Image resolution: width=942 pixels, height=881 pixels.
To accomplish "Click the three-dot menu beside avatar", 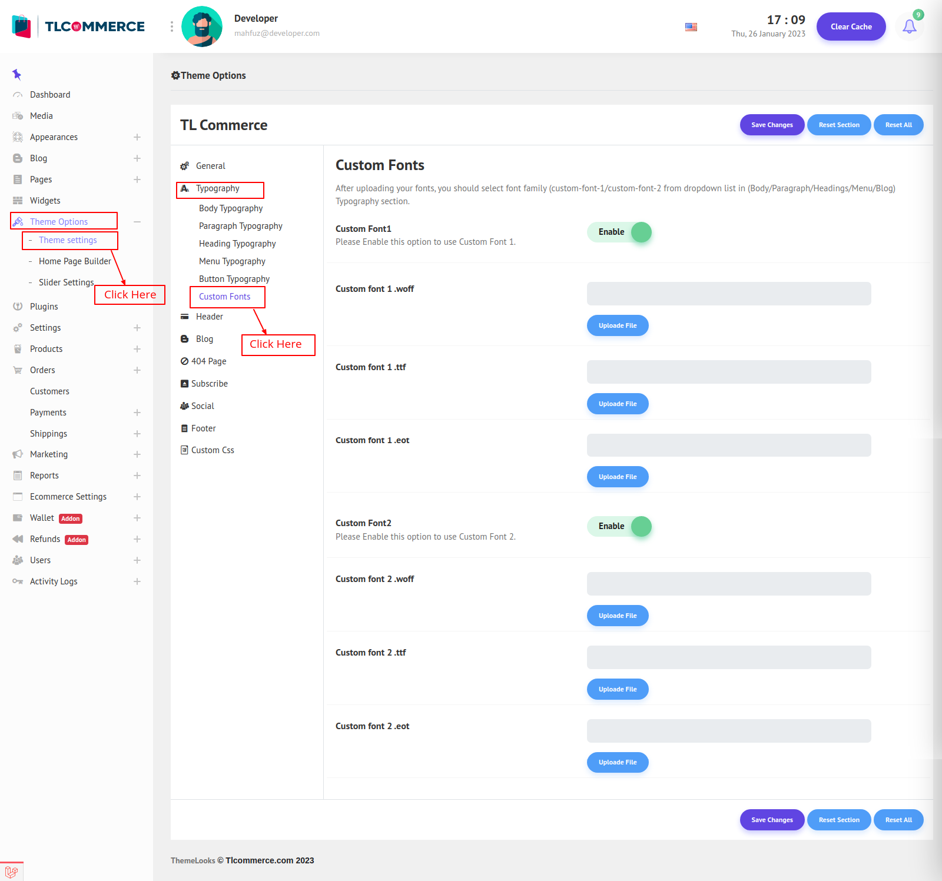I will (x=172, y=26).
